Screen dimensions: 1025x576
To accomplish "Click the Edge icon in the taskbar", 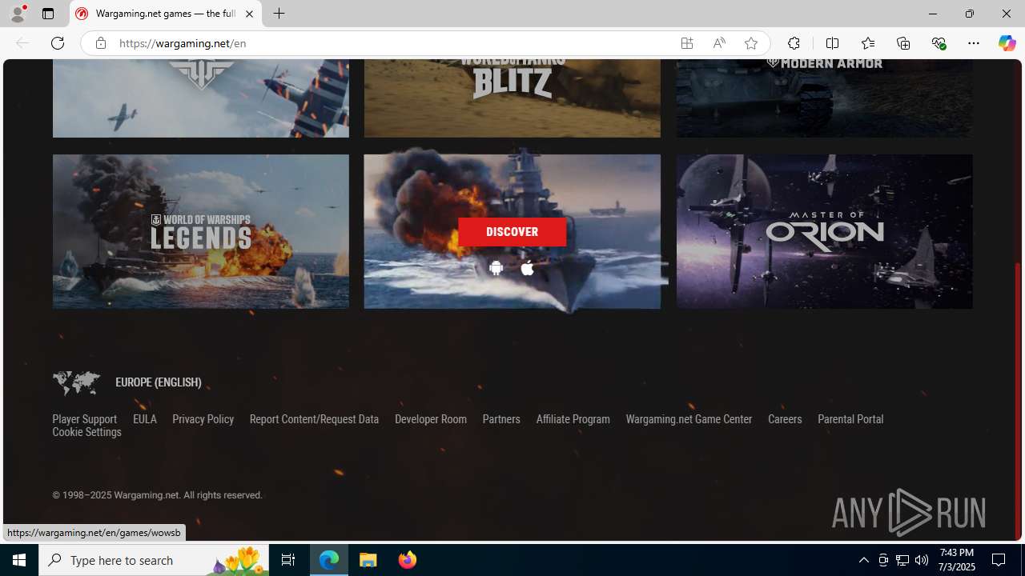I will coord(329,560).
